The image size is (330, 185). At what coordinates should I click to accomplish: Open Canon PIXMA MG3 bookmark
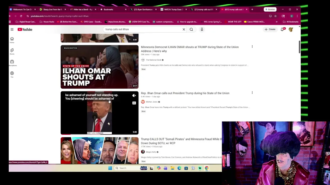pyautogui.click(x=254, y=22)
